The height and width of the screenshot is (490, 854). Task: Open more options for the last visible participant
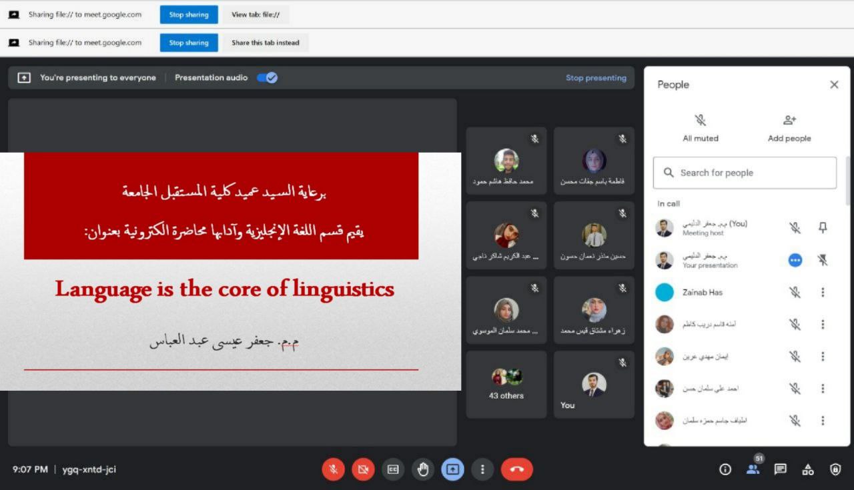823,420
